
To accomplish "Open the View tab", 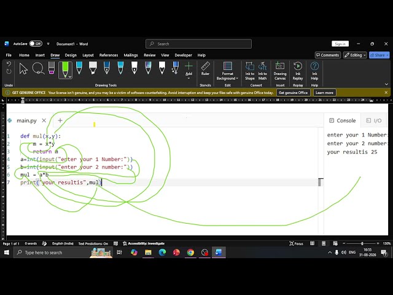I will click(165, 55).
